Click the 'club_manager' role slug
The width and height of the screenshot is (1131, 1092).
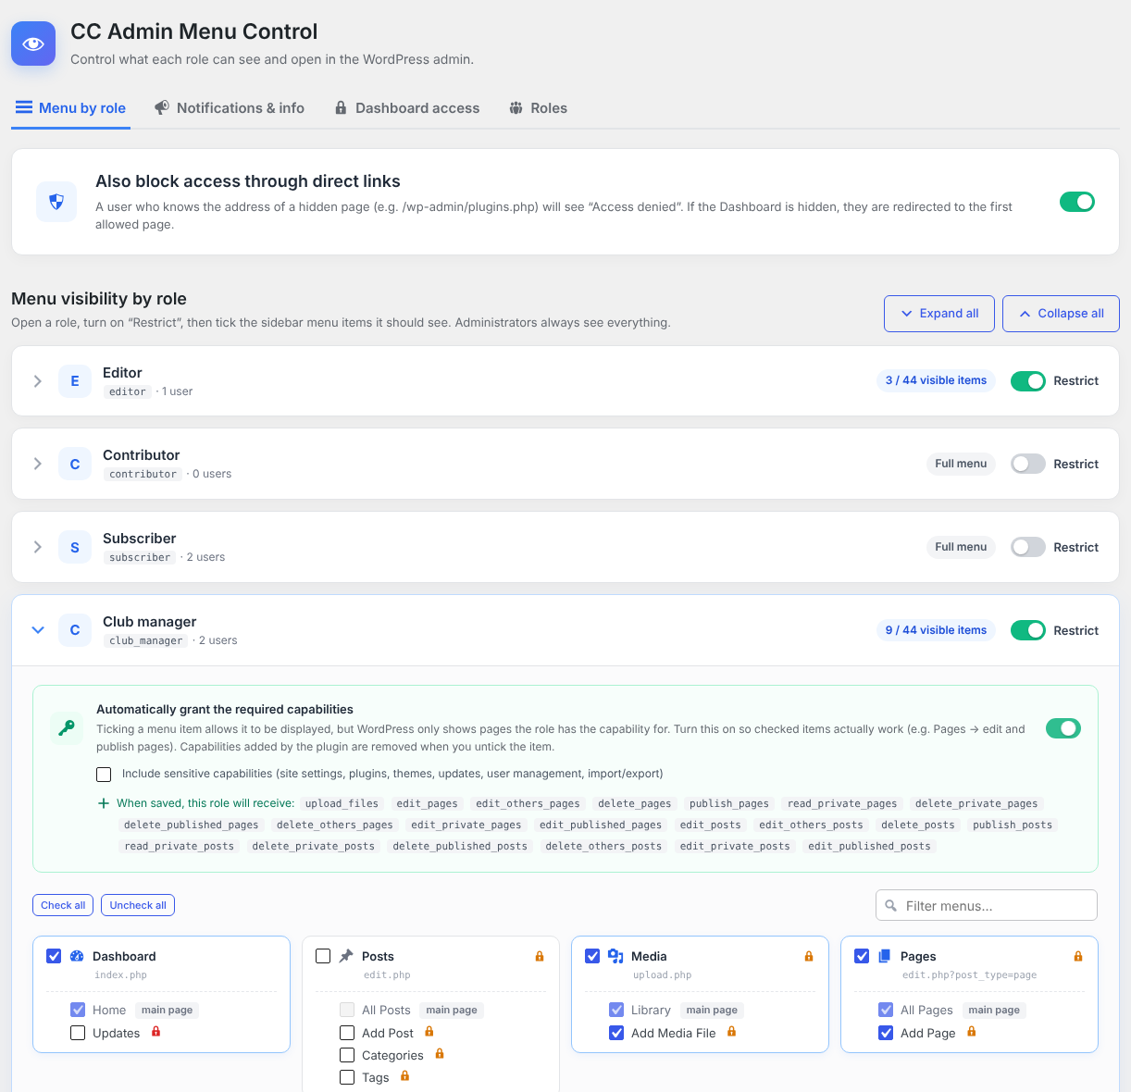(146, 640)
